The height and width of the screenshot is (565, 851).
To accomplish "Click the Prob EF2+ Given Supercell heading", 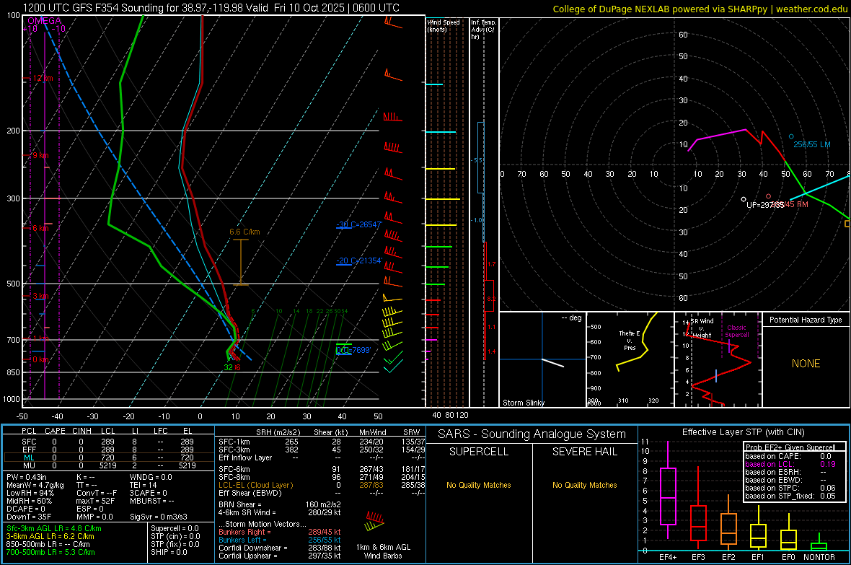I will (790, 447).
